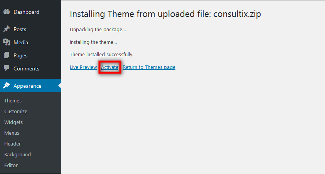Open the Media menu label
The height and width of the screenshot is (174, 325).
(21, 42)
